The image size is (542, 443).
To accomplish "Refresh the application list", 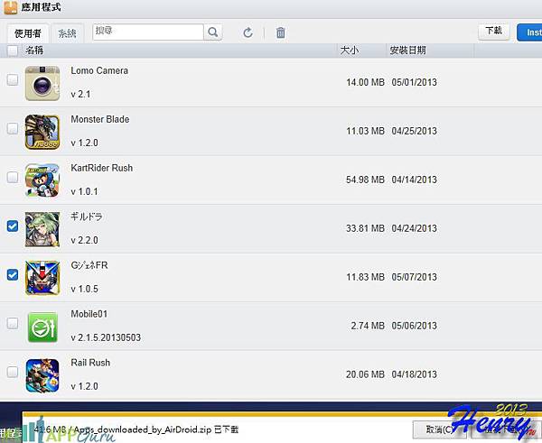I will (x=248, y=32).
